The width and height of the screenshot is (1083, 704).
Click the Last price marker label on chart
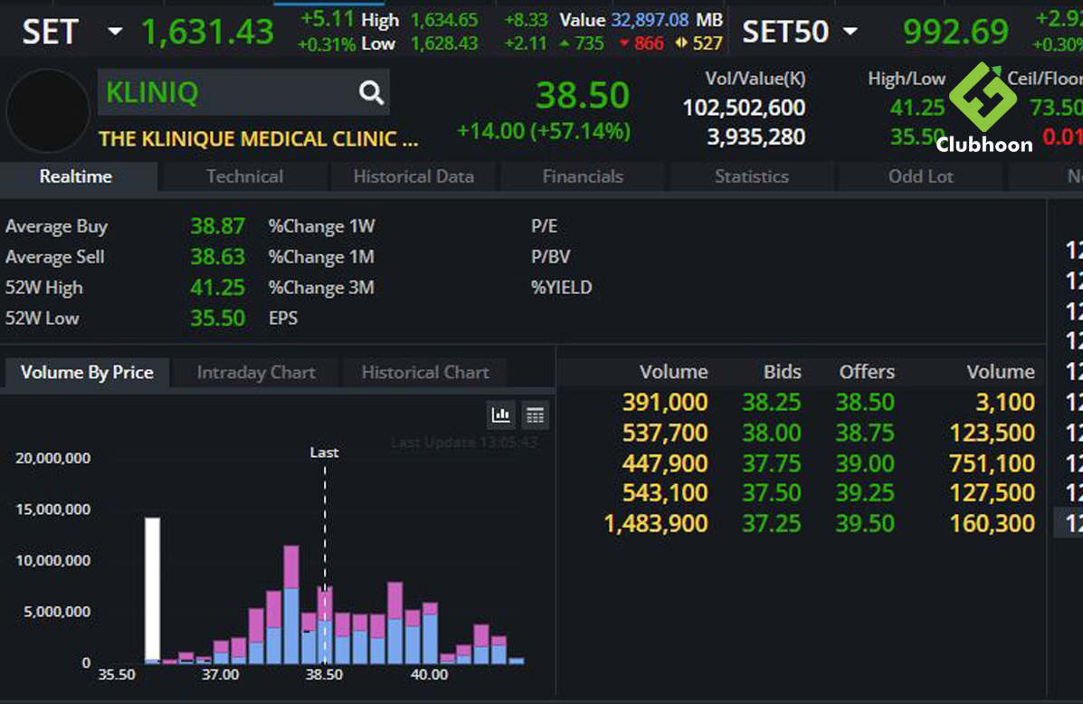click(x=324, y=452)
